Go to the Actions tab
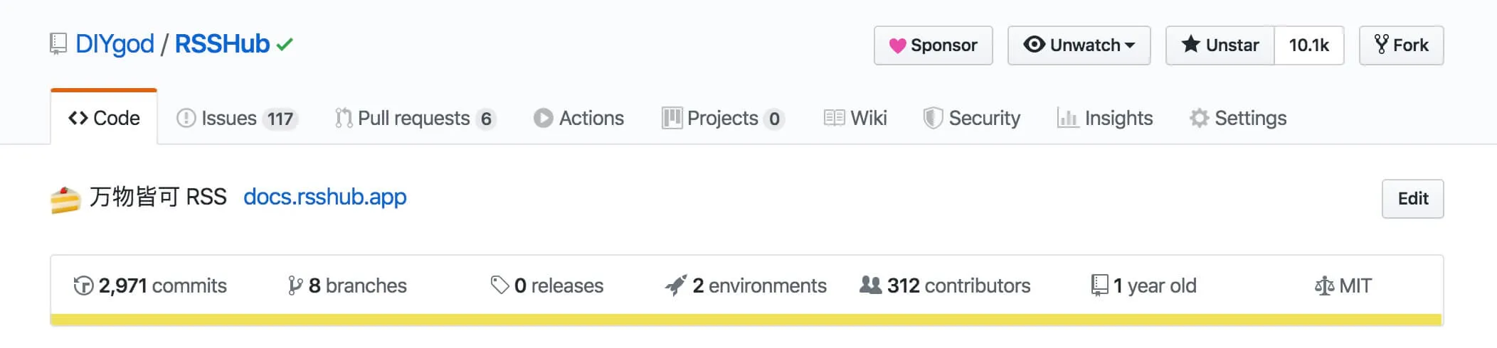Screen dimensions: 1497x348 578,118
